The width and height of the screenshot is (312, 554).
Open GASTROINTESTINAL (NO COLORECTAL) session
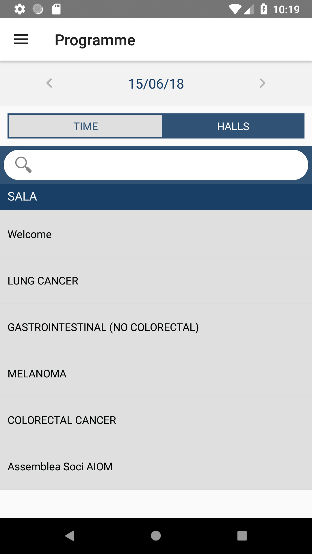[156, 327]
